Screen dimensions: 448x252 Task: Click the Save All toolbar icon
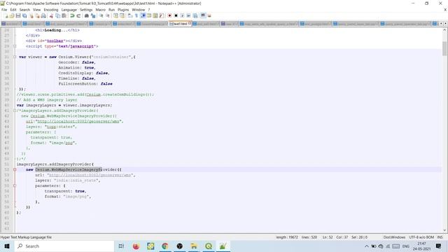coord(24,15)
